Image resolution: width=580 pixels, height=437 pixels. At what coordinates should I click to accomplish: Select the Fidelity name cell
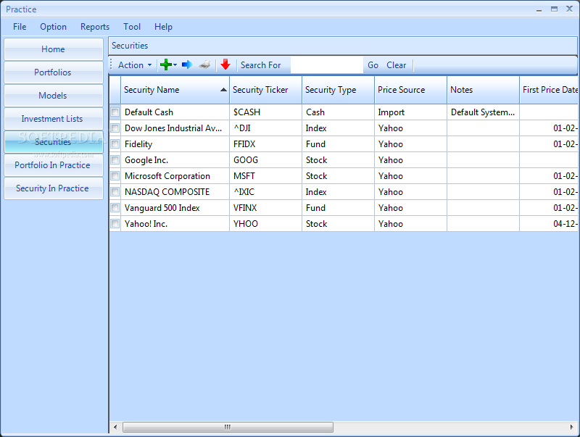click(175, 143)
